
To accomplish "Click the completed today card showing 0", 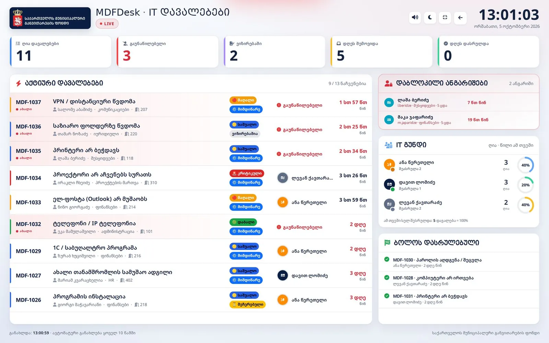I will pyautogui.click(x=488, y=52).
